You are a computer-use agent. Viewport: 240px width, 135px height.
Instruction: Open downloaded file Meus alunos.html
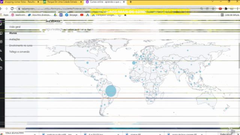[15, 133]
